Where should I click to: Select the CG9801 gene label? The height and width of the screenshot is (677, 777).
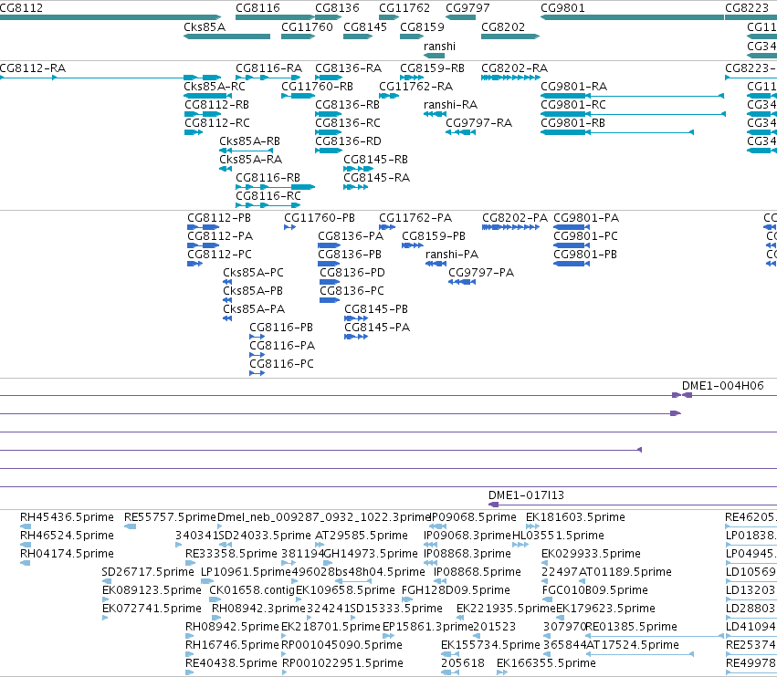click(563, 8)
